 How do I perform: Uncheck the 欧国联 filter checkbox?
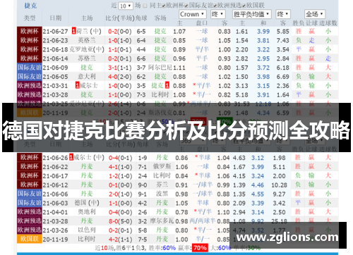click(x=244, y=6)
